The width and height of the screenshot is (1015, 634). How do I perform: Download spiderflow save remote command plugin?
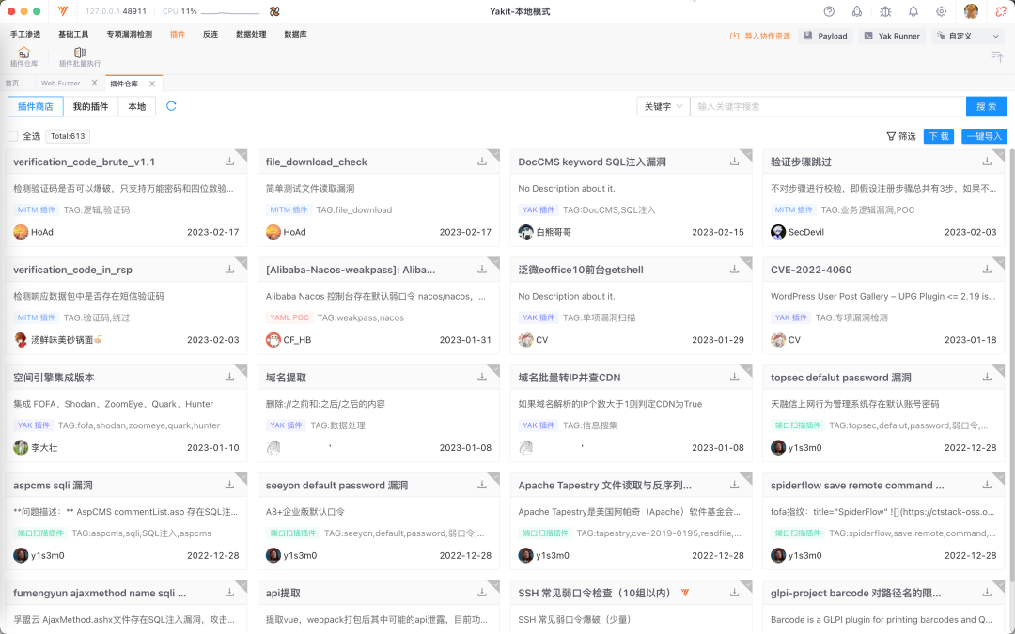tap(987, 485)
